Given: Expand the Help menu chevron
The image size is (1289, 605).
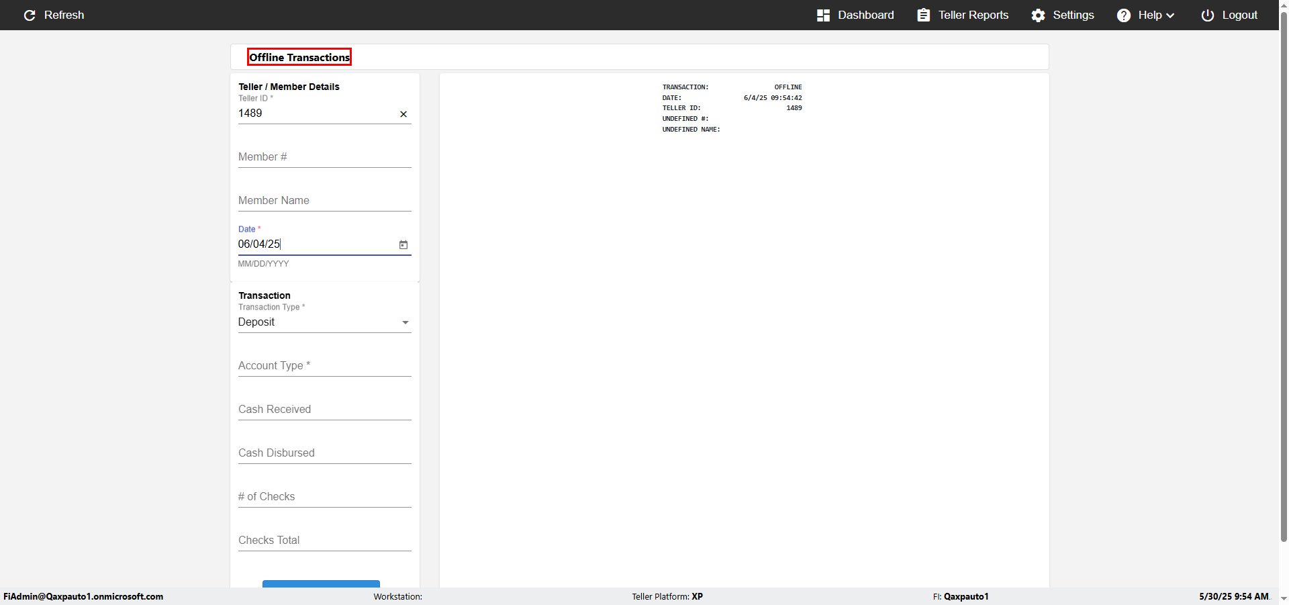Looking at the screenshot, I should tap(1170, 15).
